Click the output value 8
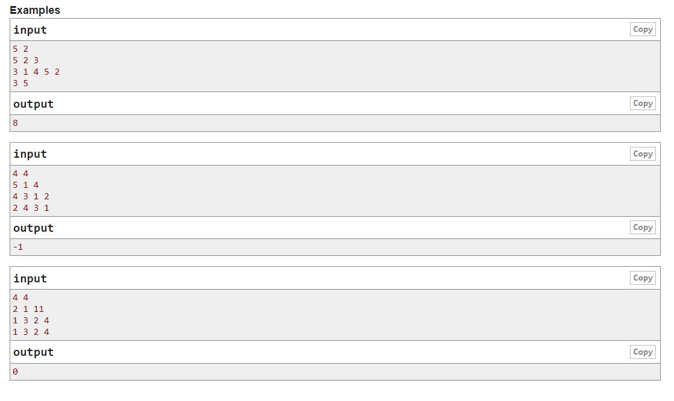The height and width of the screenshot is (401, 674). [x=15, y=123]
